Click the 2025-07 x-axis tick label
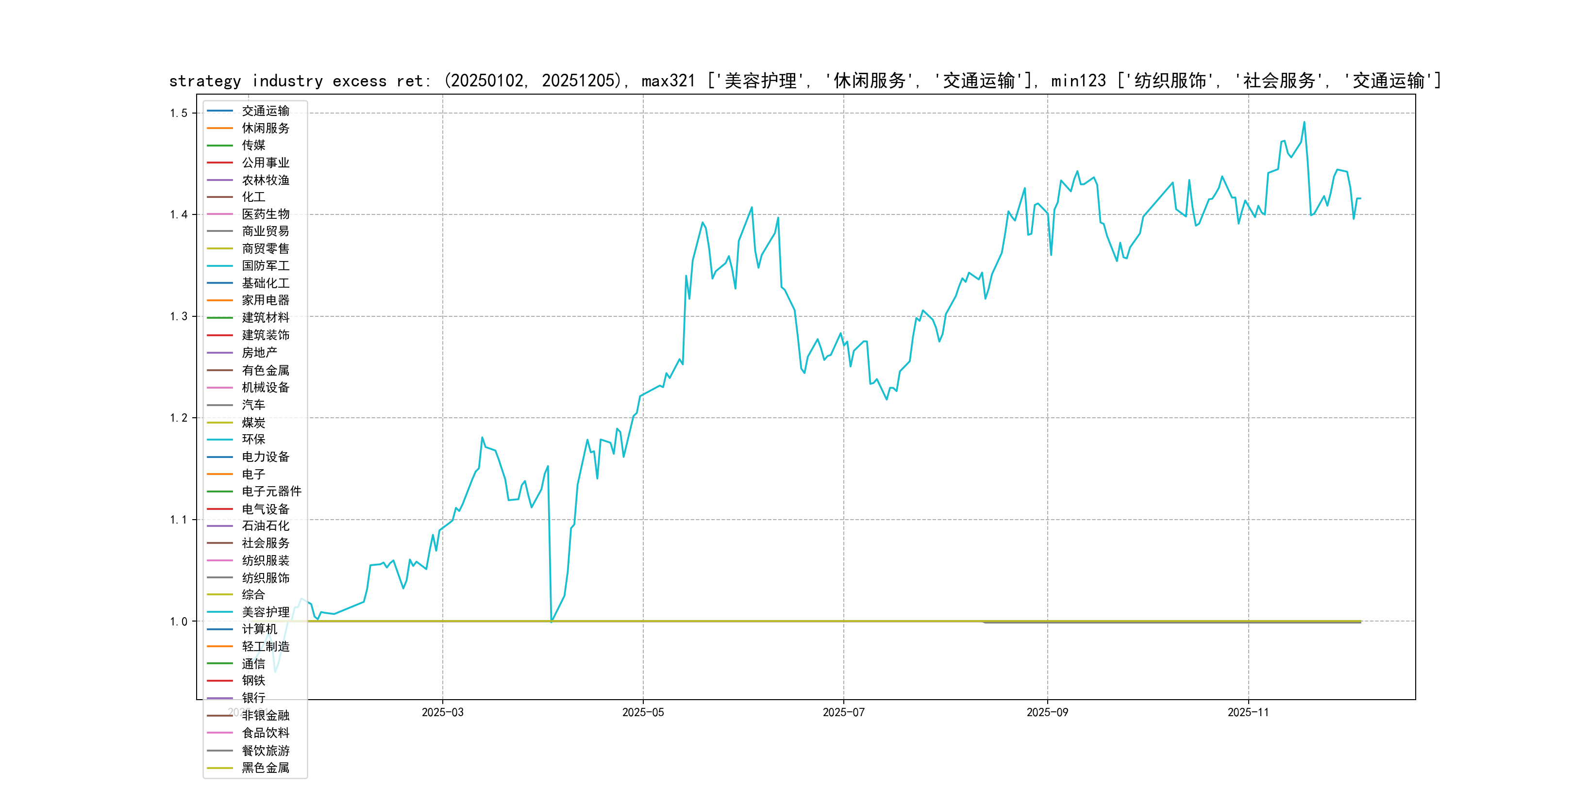This screenshot has width=1573, height=786. pyautogui.click(x=843, y=713)
